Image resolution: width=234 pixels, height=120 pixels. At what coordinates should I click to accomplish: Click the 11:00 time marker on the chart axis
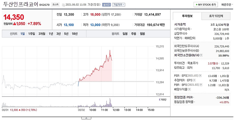[x=104, y=110]
